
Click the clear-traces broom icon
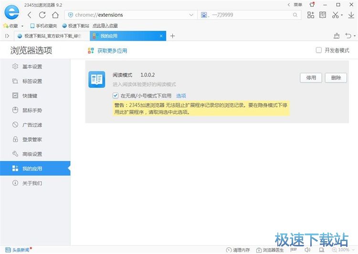coord(337,36)
